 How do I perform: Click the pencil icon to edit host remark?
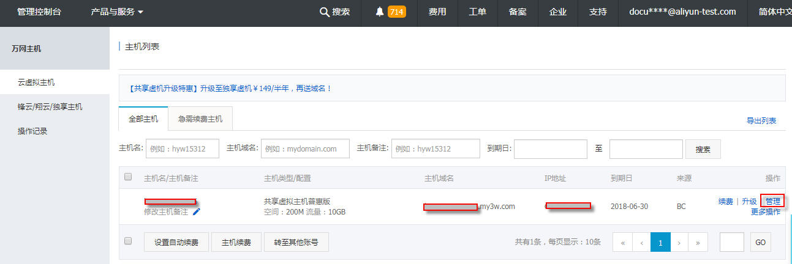point(197,211)
